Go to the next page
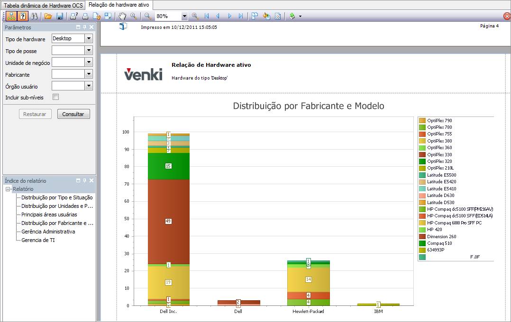This screenshot has height=322, width=511. 229,16
